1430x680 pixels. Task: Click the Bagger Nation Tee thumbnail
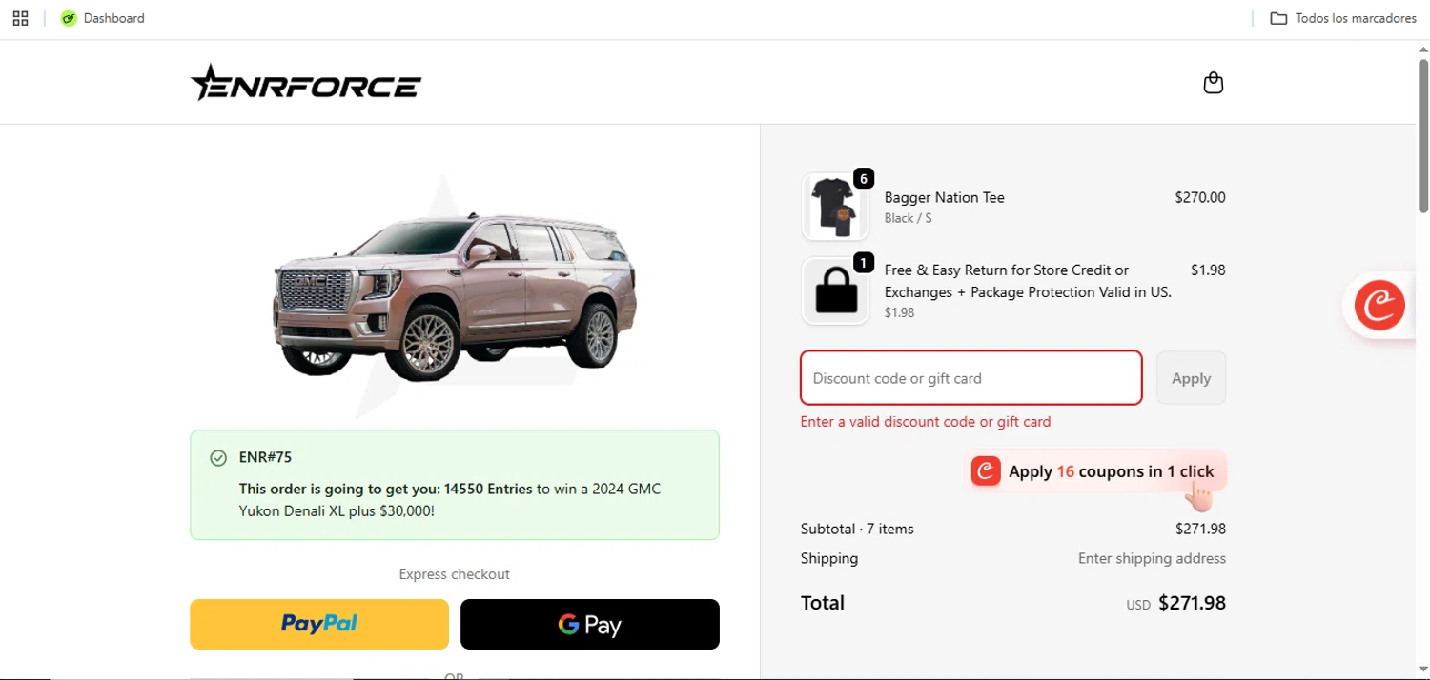(x=835, y=207)
